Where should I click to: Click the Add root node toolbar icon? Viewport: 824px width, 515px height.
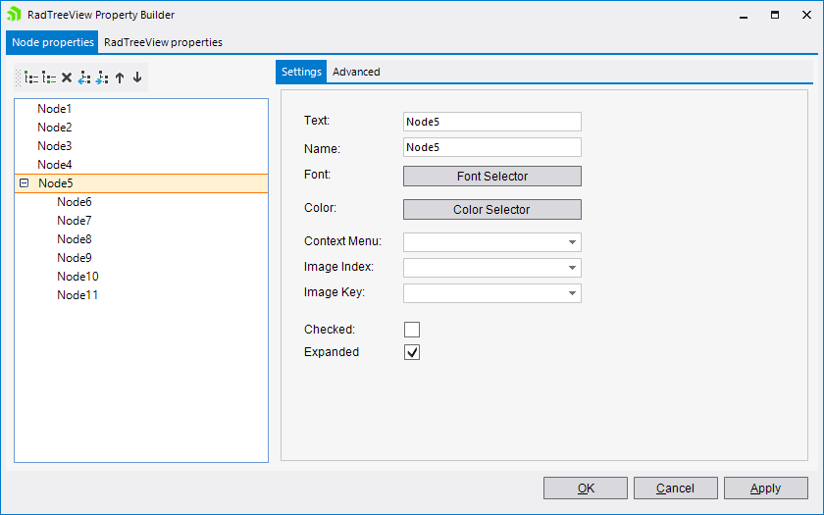click(x=31, y=77)
